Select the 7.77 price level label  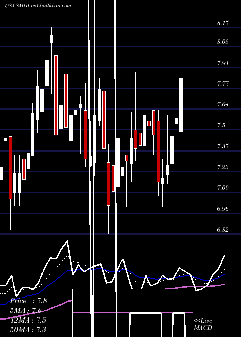[x=223, y=84]
